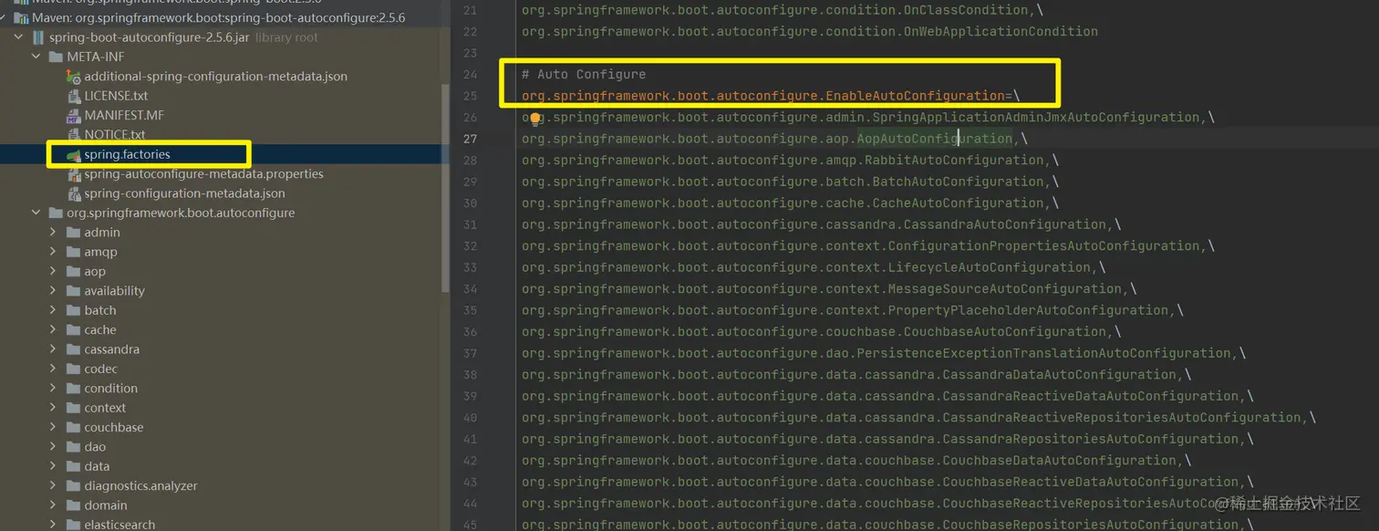Click the project tree vertical scrollbar
The image size is (1379, 531).
[x=445, y=187]
